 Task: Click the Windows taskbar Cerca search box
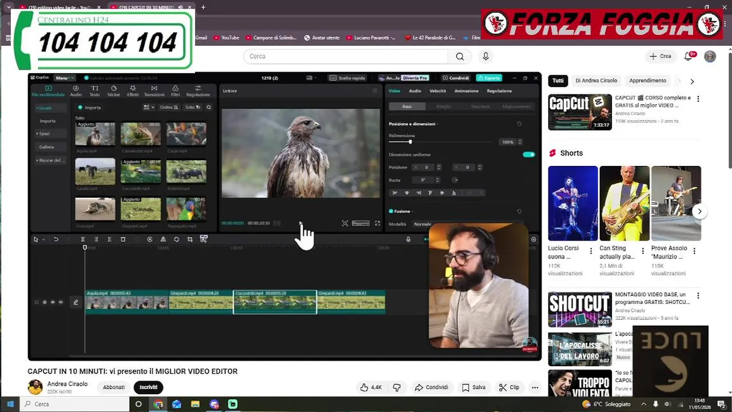(x=73, y=404)
